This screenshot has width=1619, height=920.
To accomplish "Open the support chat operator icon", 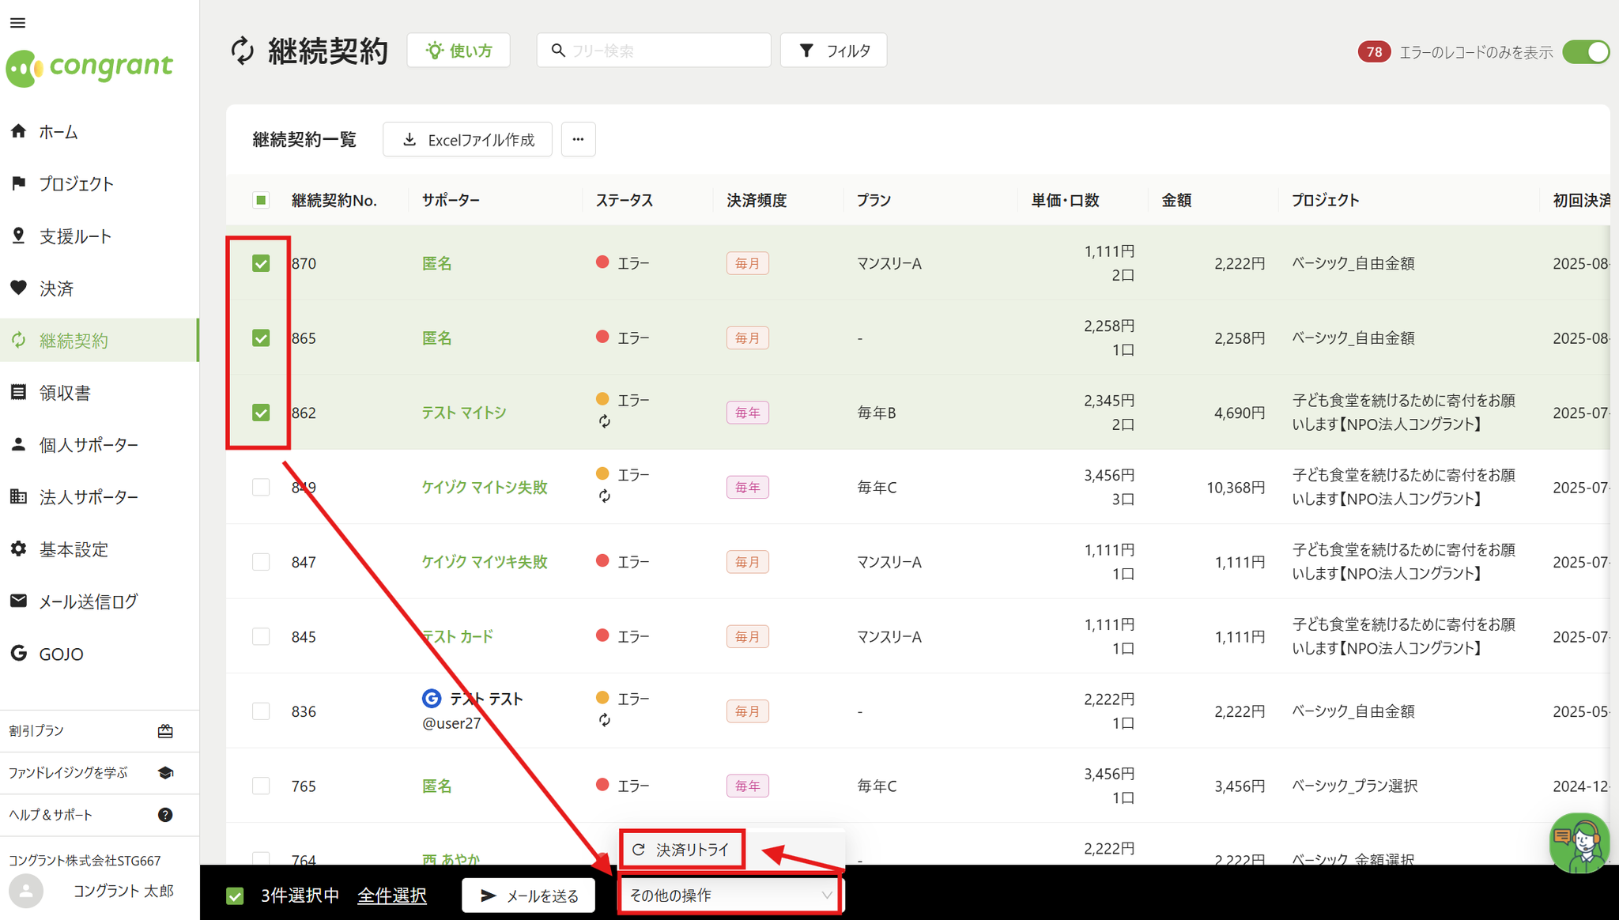I will coord(1579,843).
